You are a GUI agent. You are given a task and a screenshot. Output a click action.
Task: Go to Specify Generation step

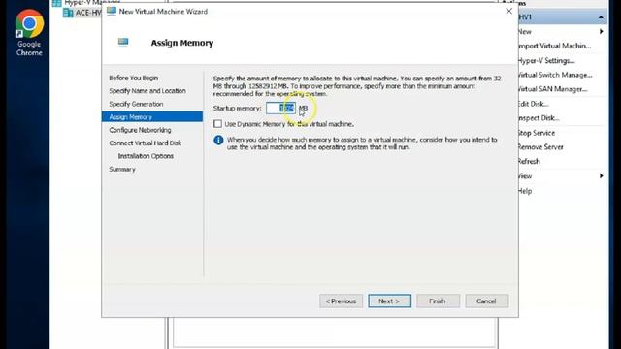coord(136,104)
